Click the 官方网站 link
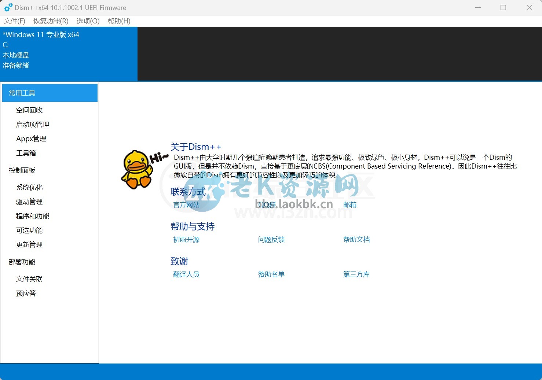542x380 pixels. click(186, 204)
